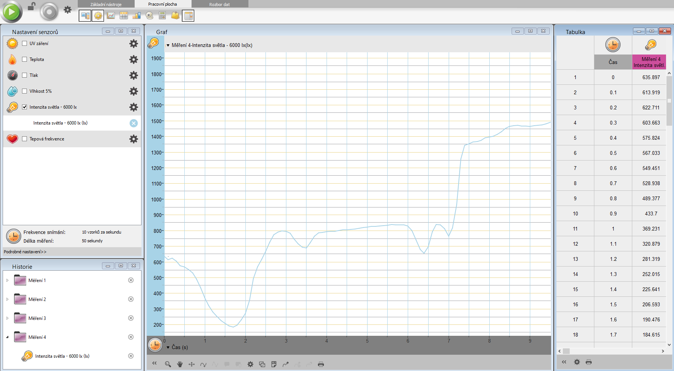
Task: Open settings gear for Intenzita světla
Action: coord(134,107)
